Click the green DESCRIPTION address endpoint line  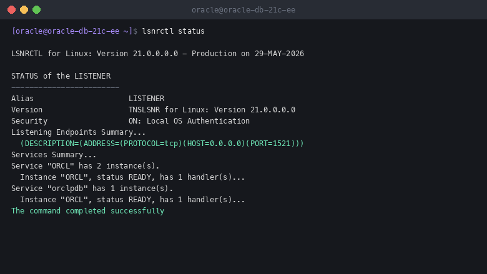click(x=162, y=144)
